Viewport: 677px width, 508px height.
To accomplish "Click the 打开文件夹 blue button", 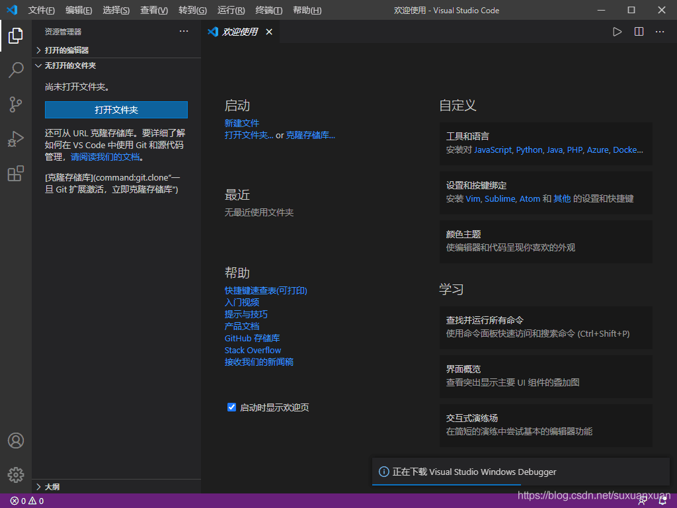I will [116, 110].
